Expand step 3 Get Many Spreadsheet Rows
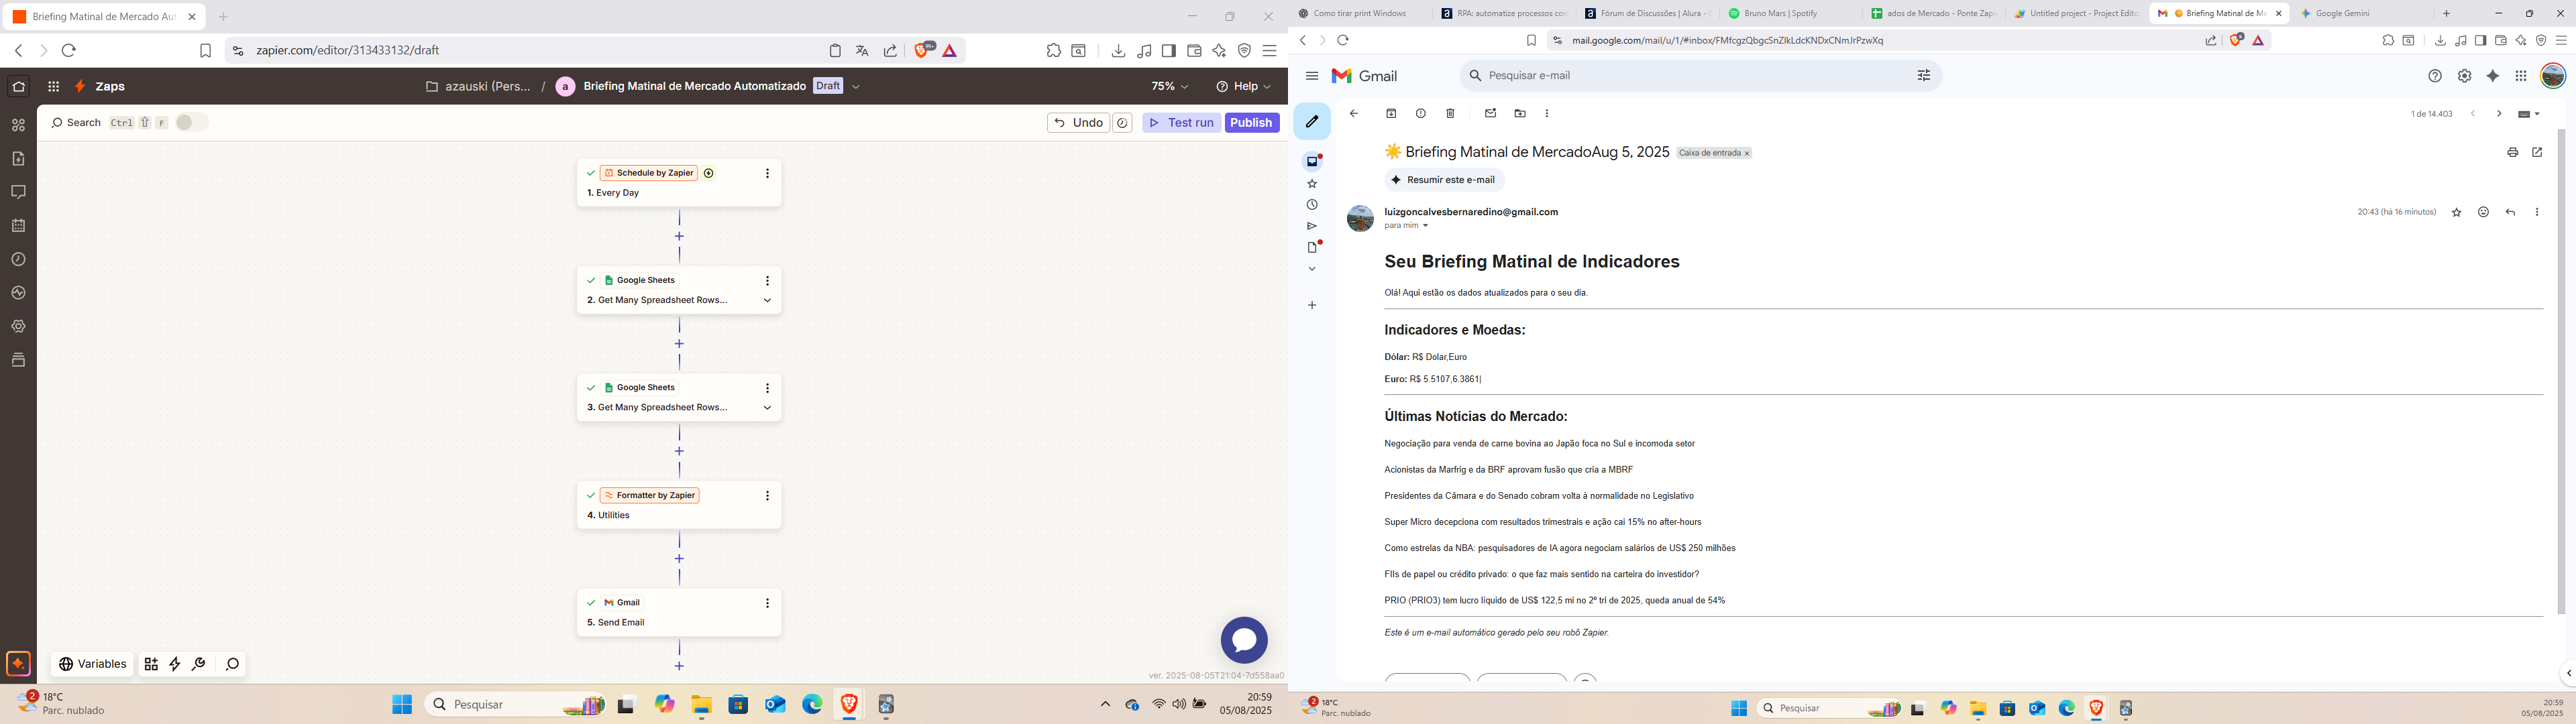Viewport: 2576px width, 724px height. [767, 407]
